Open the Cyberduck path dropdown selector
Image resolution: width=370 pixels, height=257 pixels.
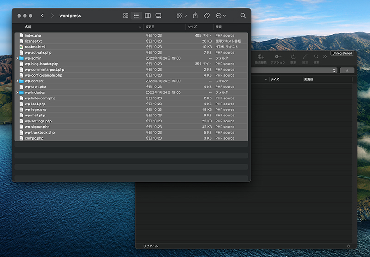click(334, 70)
